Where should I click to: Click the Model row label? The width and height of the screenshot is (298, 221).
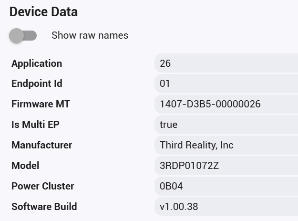25,166
